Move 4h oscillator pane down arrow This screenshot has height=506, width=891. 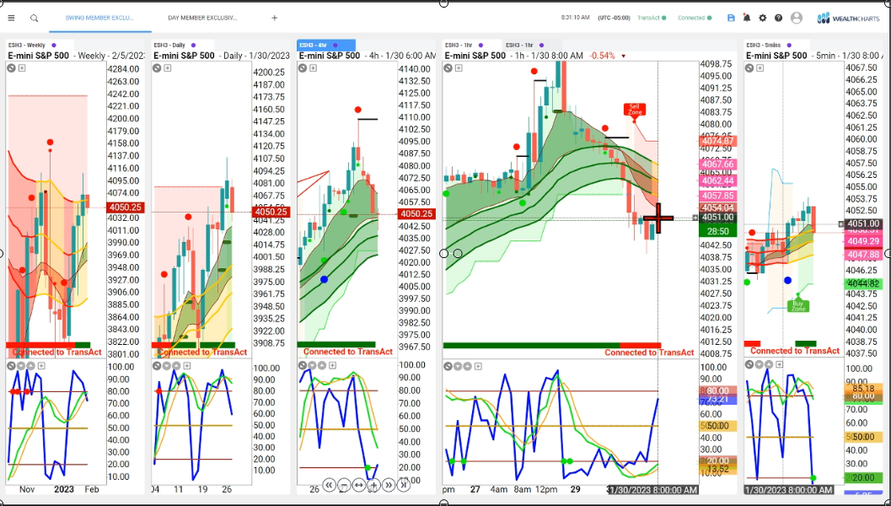[313, 366]
